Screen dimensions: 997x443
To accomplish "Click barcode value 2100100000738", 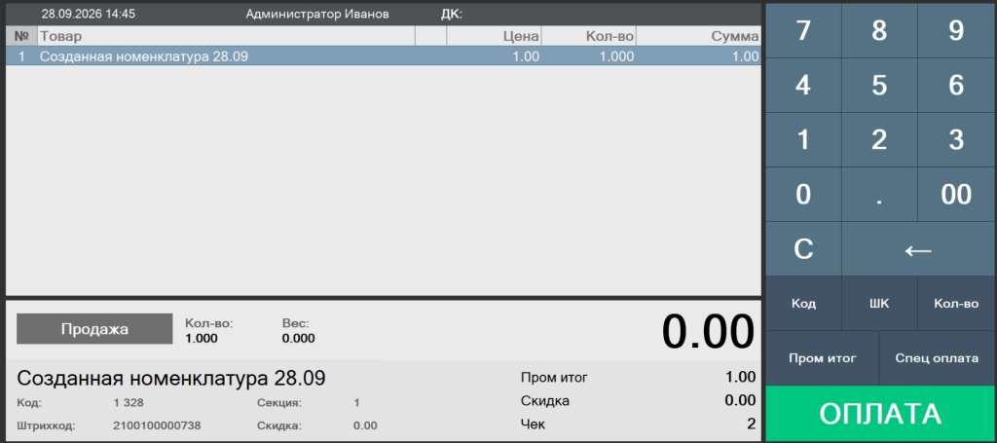I will pyautogui.click(x=157, y=425).
